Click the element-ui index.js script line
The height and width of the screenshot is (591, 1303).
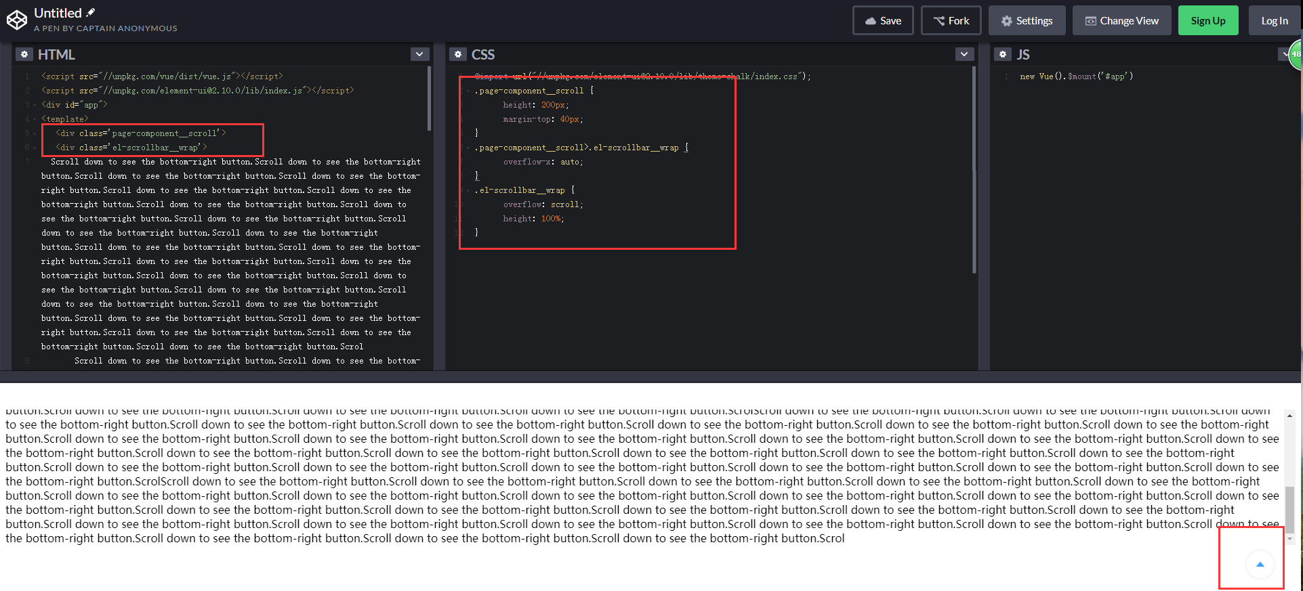197,91
